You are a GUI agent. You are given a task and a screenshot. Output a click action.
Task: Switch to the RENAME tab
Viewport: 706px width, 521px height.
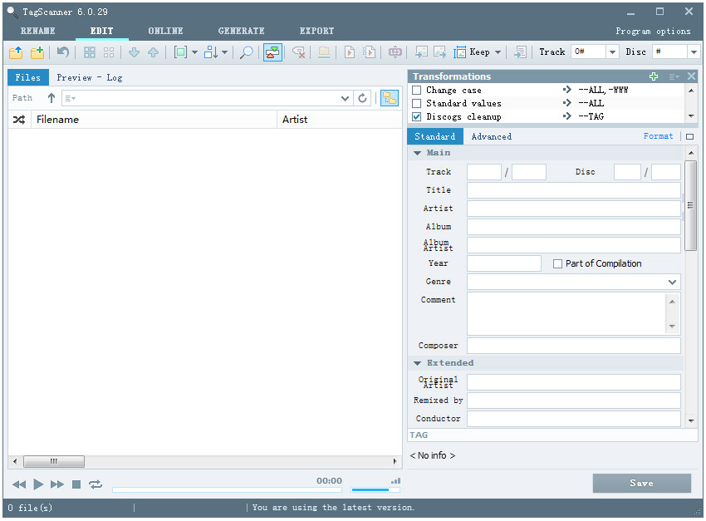[38, 31]
